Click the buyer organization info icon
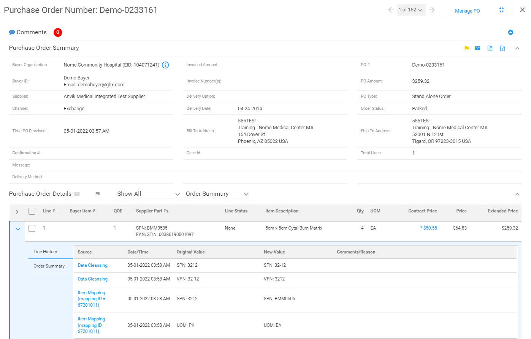Viewport: 531px width, 339px height. (x=165, y=65)
